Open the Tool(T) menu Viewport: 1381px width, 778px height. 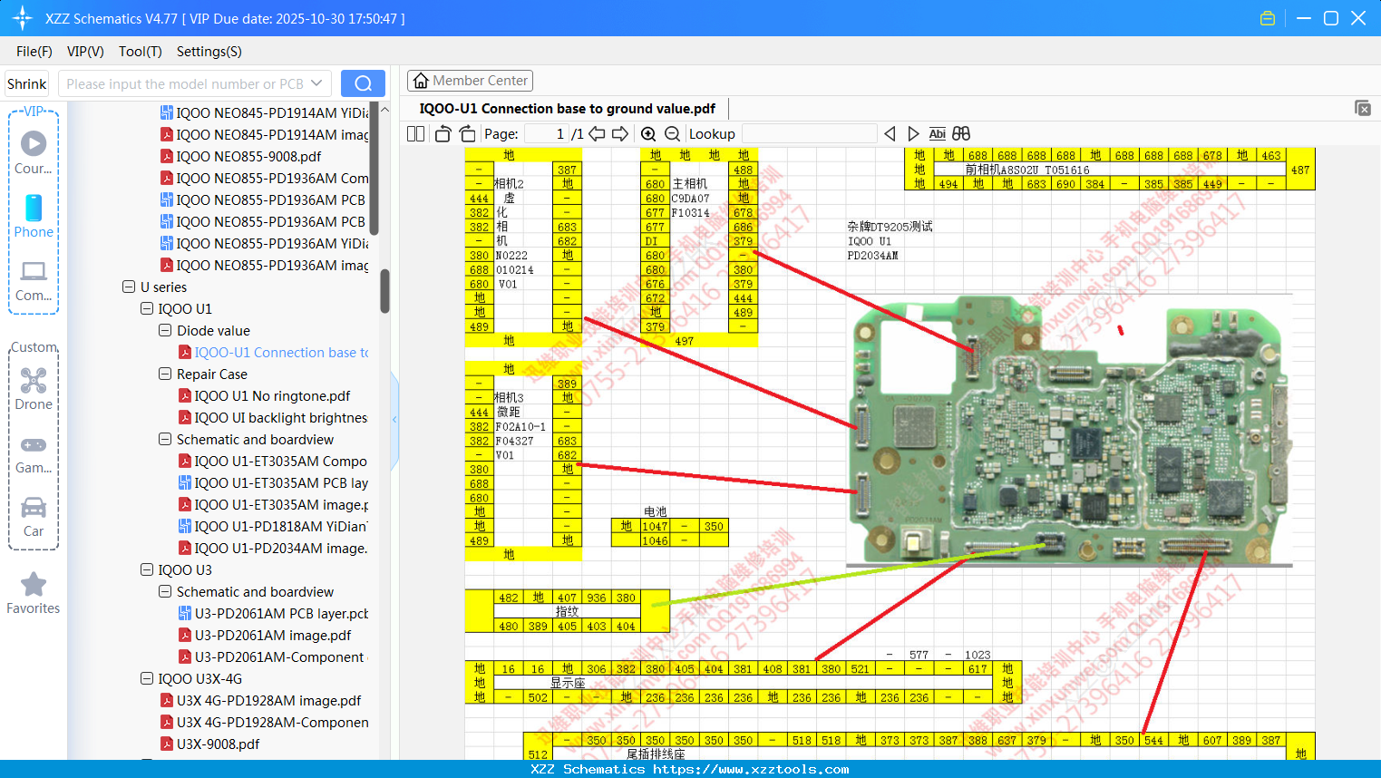click(140, 52)
